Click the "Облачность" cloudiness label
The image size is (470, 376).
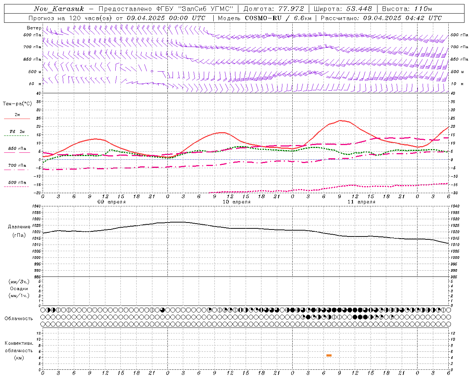pos(19,319)
